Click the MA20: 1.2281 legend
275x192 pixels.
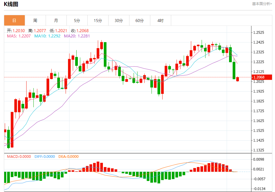pos(77,36)
